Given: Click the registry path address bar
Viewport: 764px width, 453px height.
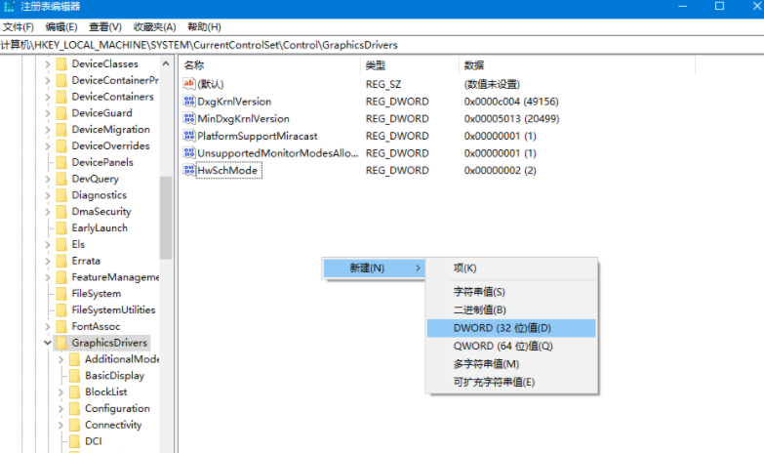Looking at the screenshot, I should 382,45.
